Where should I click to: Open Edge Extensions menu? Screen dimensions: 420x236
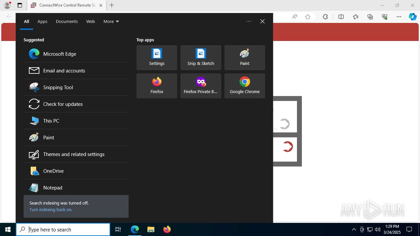(x=325, y=17)
